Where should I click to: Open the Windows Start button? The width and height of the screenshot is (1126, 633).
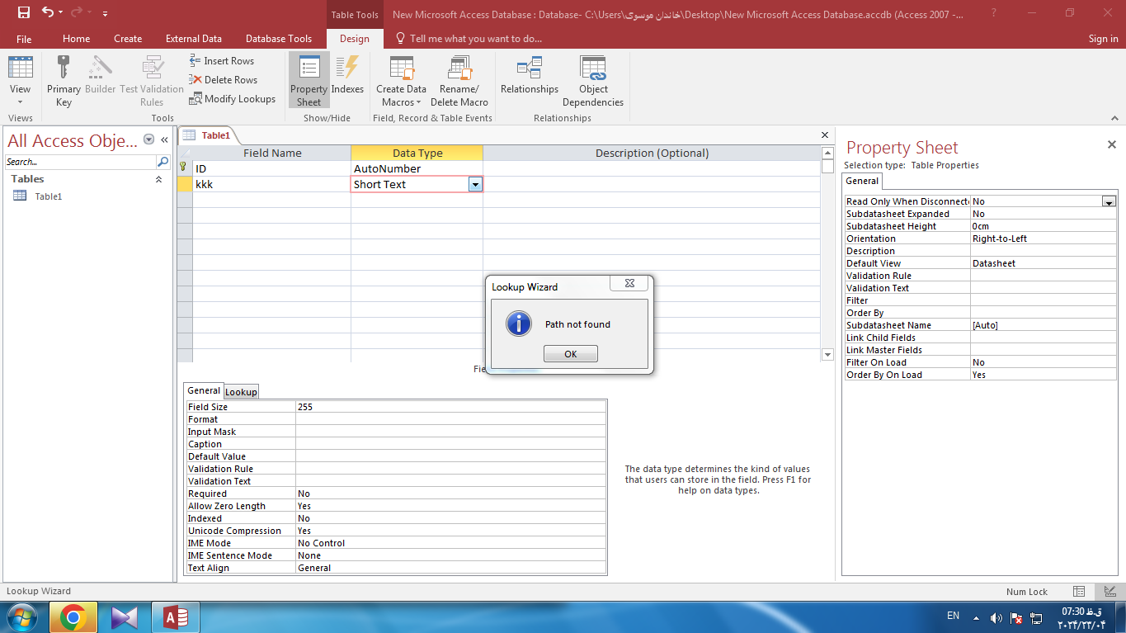click(x=22, y=617)
